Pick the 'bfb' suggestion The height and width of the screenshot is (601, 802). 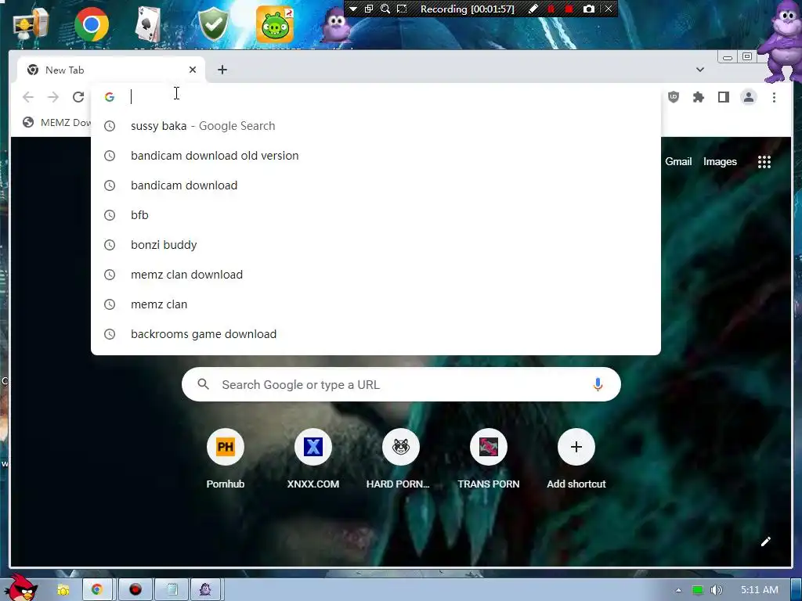click(375, 214)
